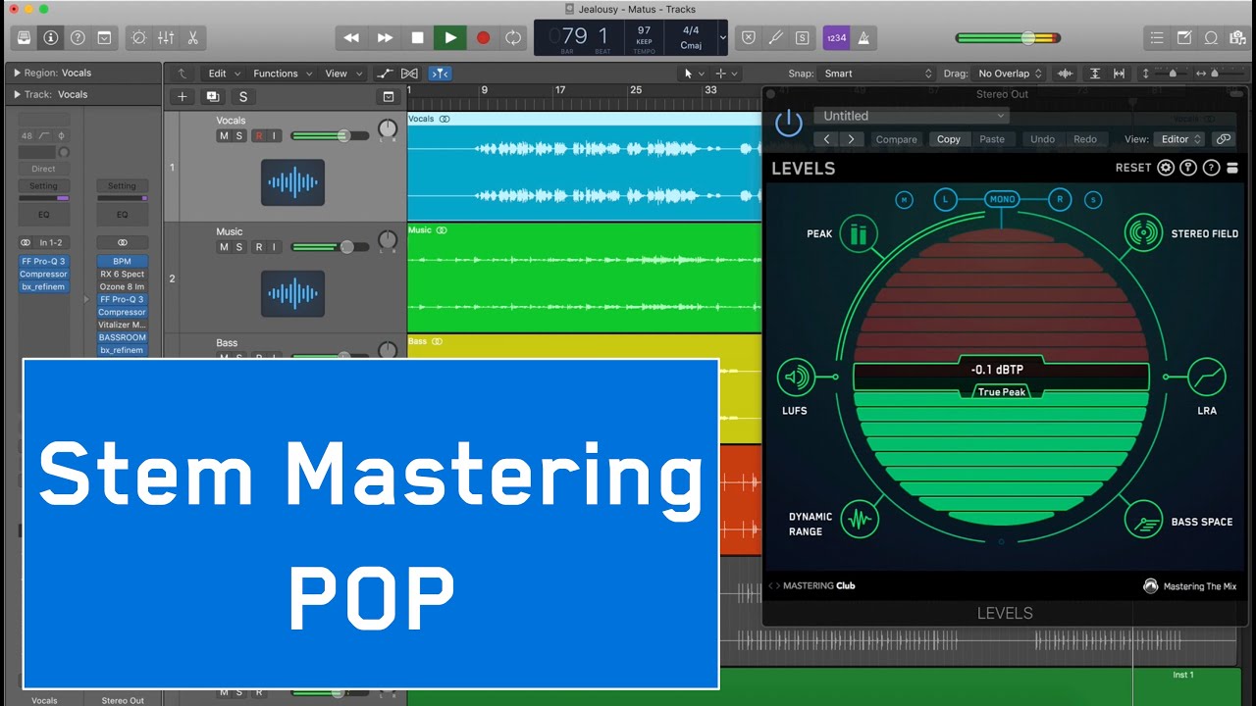Open the LCD display mode dropdown
The width and height of the screenshot is (1256, 706).
723,37
